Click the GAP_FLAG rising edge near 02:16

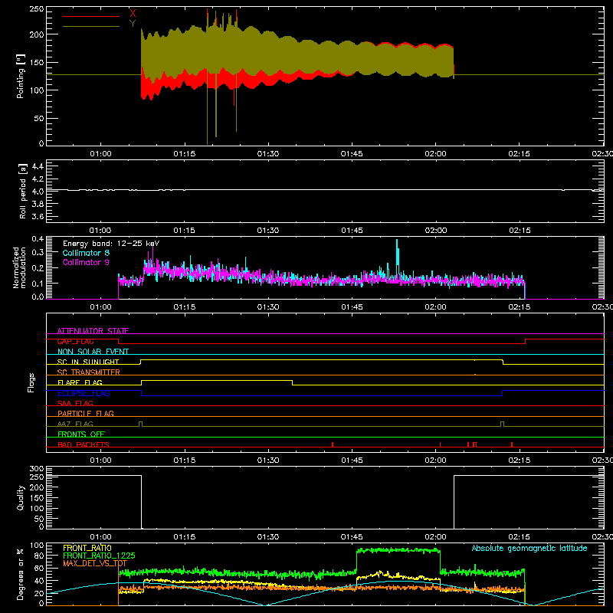tap(526, 341)
